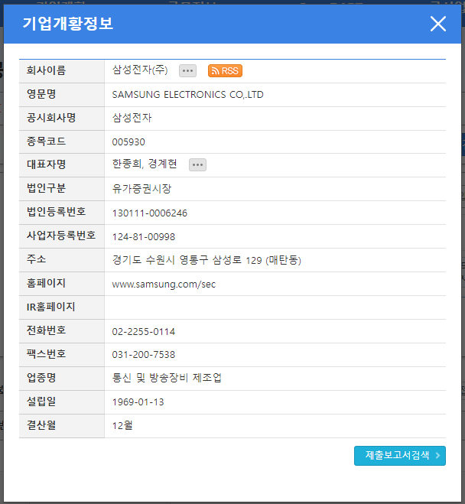This screenshot has height=504, width=465.
Task: Click the 전화번호 row label
Action: click(47, 330)
